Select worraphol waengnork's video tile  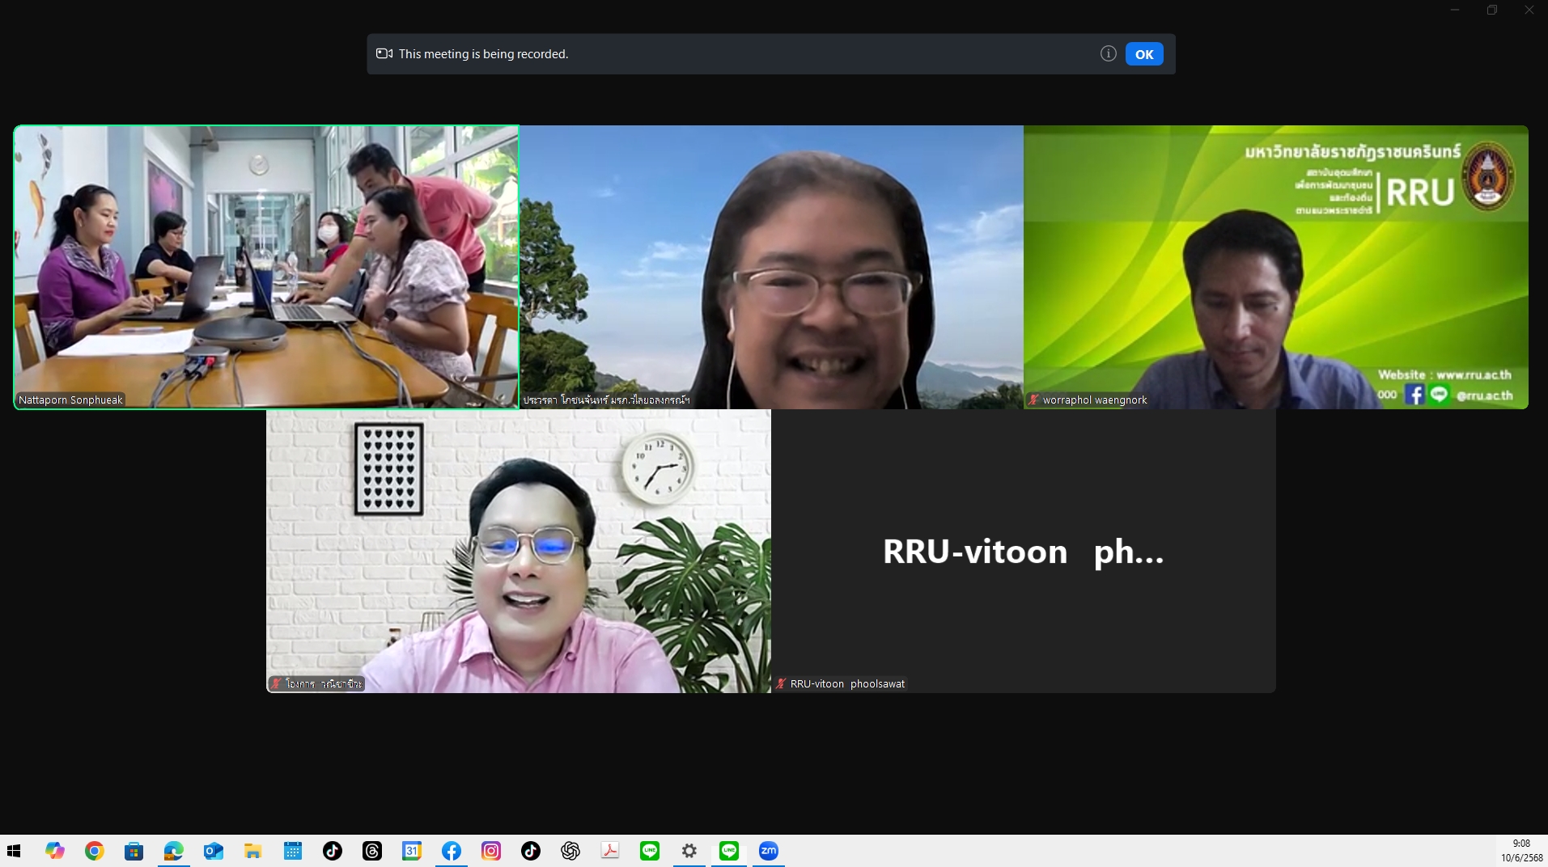1275,267
